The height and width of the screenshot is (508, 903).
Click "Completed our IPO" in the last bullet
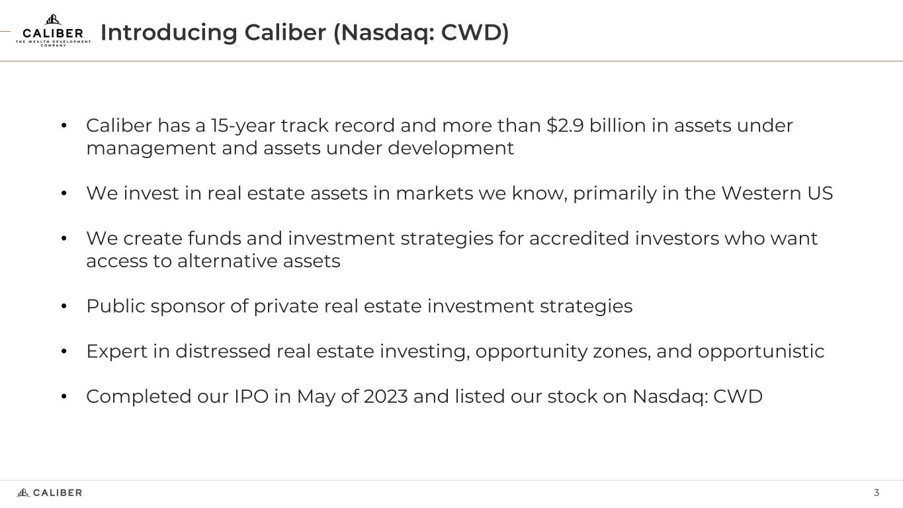point(177,396)
